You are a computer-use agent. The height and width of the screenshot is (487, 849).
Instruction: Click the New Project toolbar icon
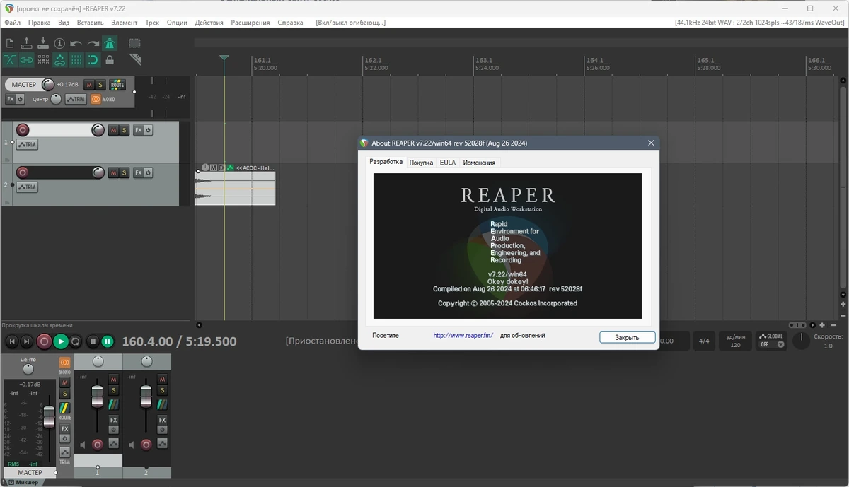click(10, 43)
